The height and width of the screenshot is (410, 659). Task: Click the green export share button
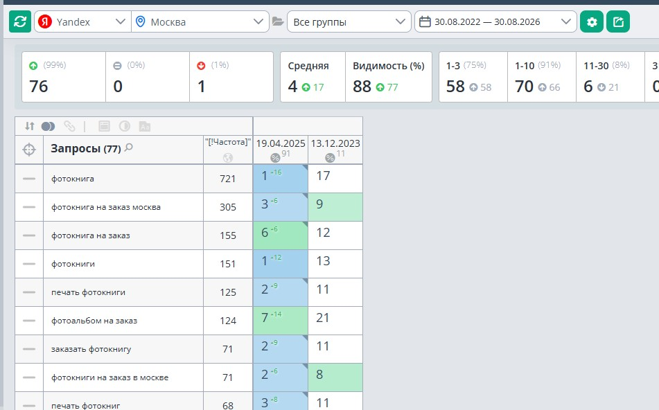pyautogui.click(x=618, y=22)
